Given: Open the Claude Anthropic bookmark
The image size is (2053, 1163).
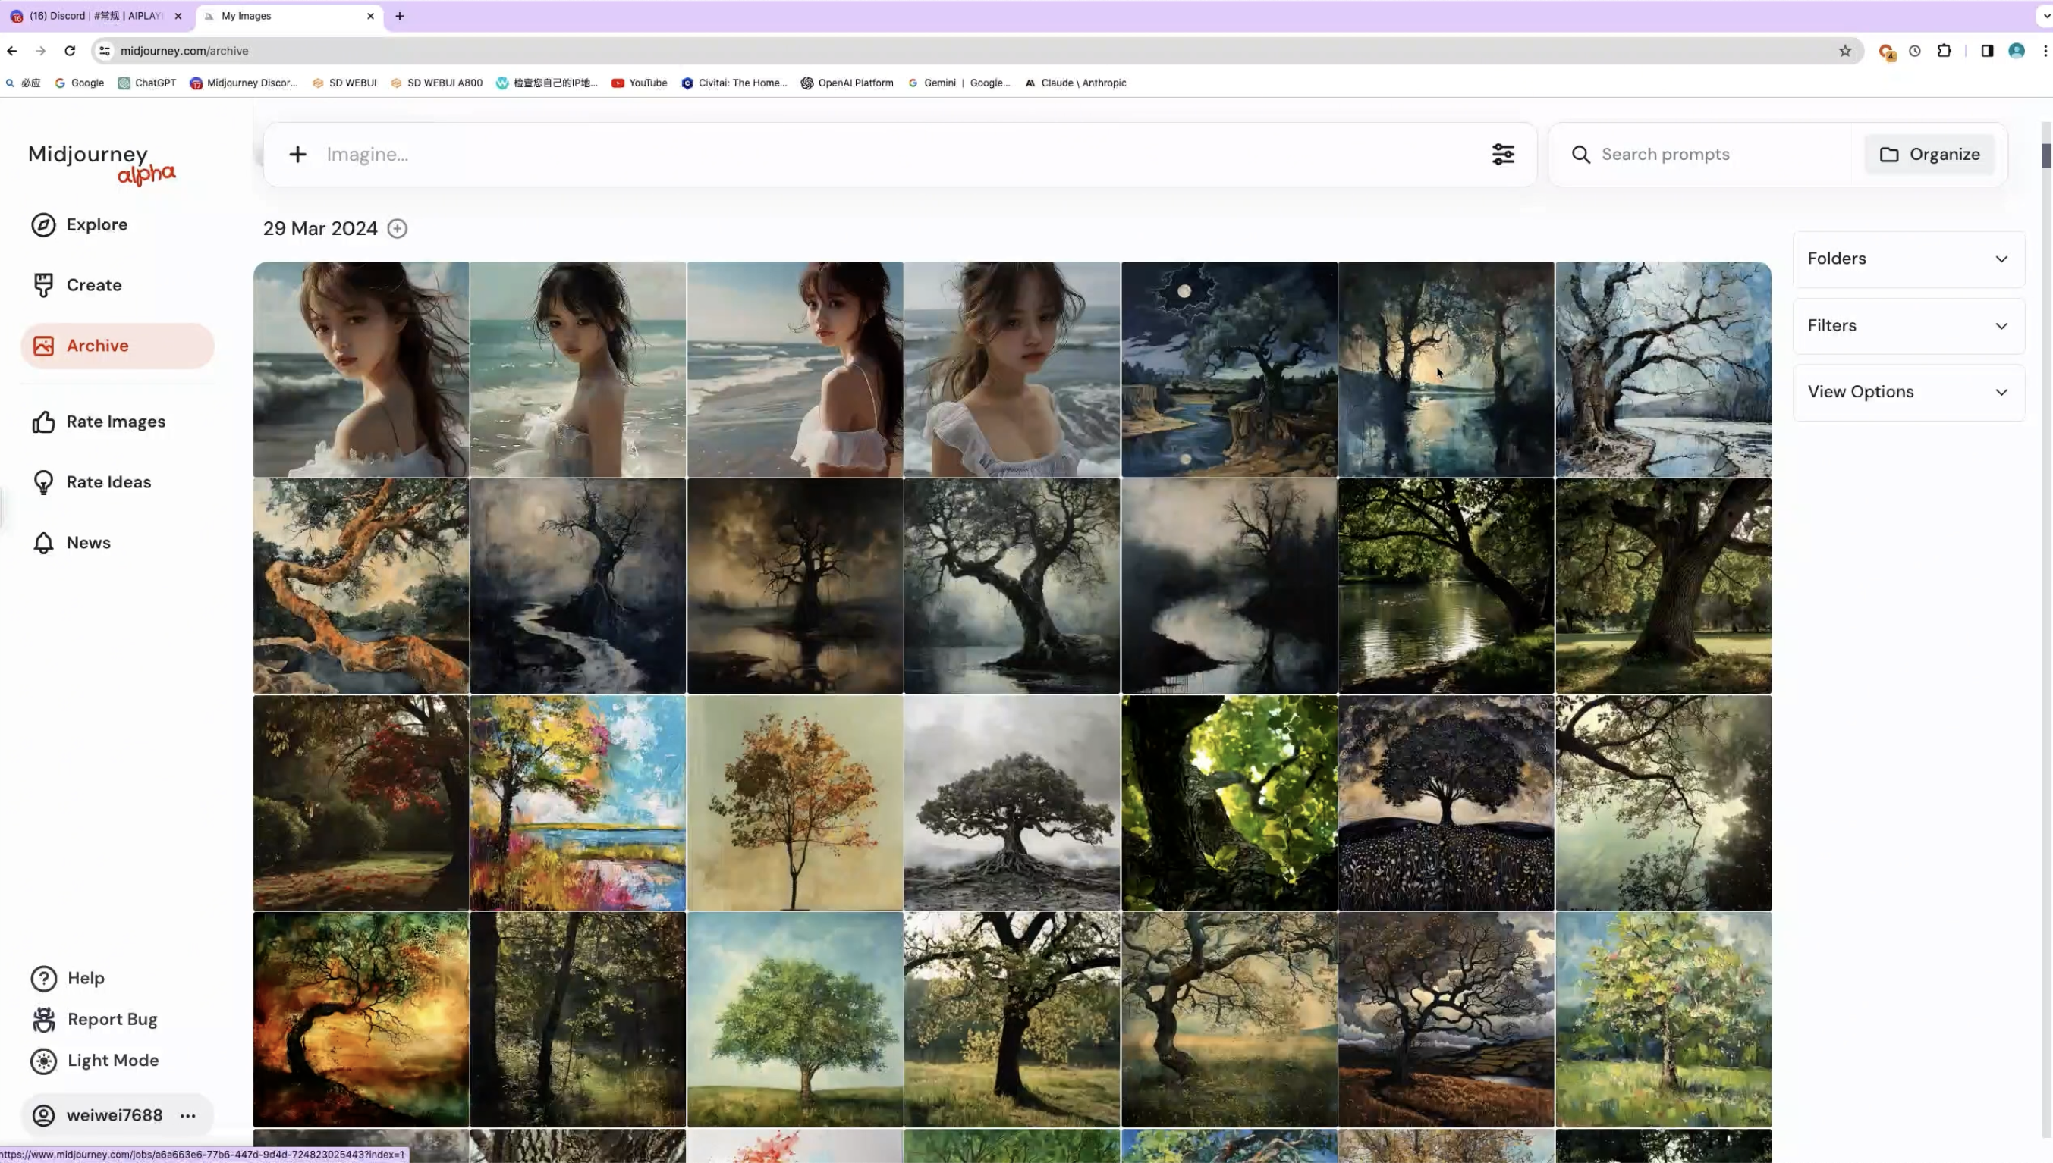Looking at the screenshot, I should 1076,83.
